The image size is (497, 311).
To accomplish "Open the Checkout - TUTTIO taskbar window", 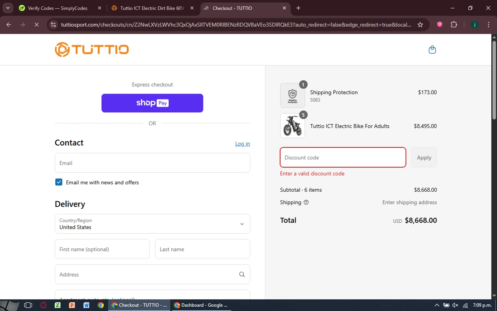I will click(x=139, y=305).
